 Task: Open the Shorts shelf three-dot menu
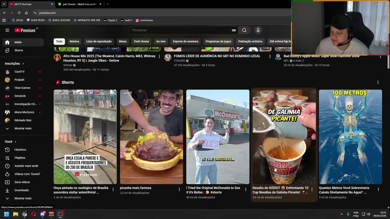(x=378, y=82)
